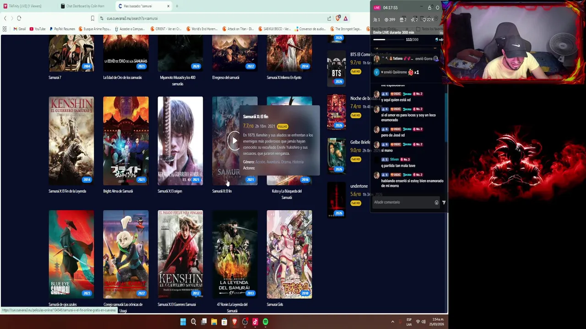Open Bright: Alma de Samurái poster
Screen dimensions: 586x329
[126, 141]
